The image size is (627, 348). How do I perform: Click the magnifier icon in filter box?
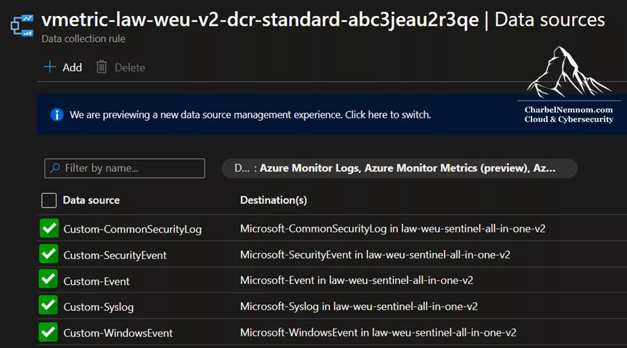pyautogui.click(x=55, y=168)
